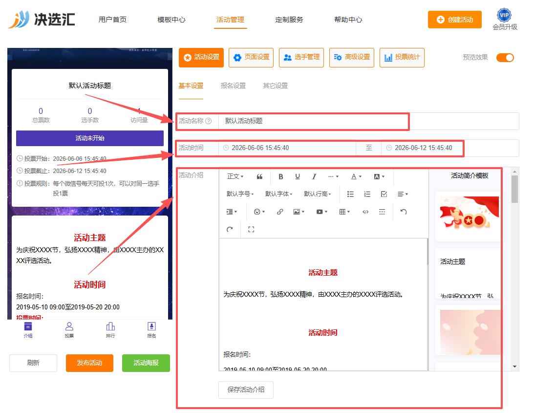Open 帮助中心 in top navigation
534x413 pixels.
pos(348,20)
